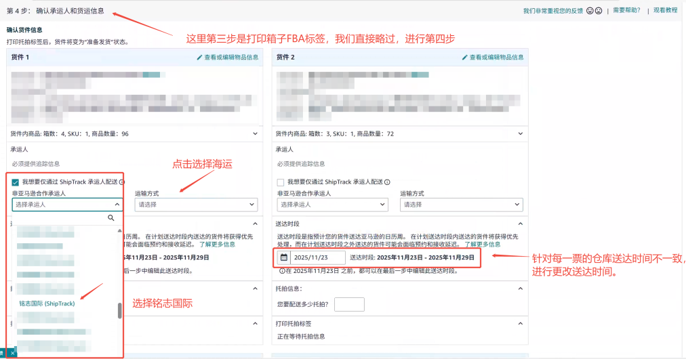Click pencil icon for 货件 1 edit
Viewport: 686px width, 359px height.
coord(199,58)
